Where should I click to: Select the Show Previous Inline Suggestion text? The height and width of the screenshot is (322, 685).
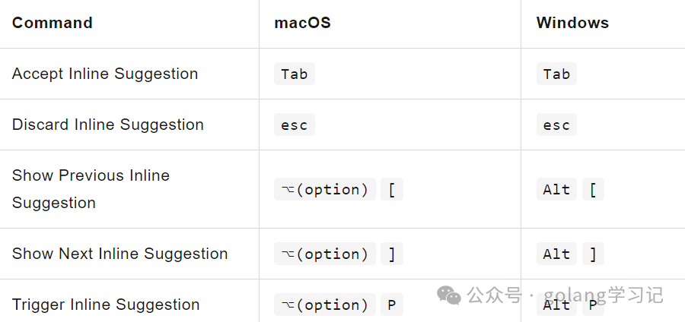[x=91, y=189]
